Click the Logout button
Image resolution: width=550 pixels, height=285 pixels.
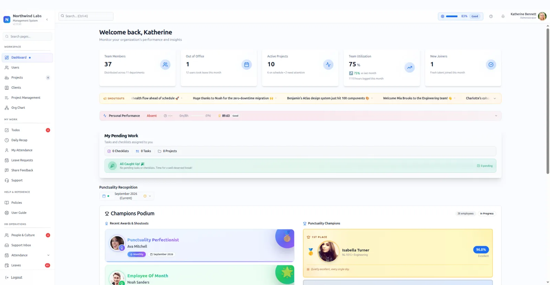[x=14, y=277]
